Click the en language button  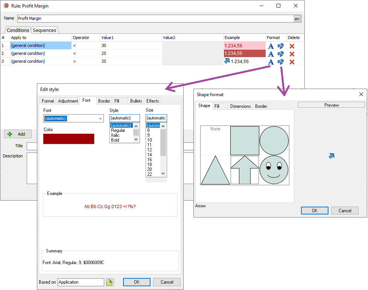click(297, 19)
